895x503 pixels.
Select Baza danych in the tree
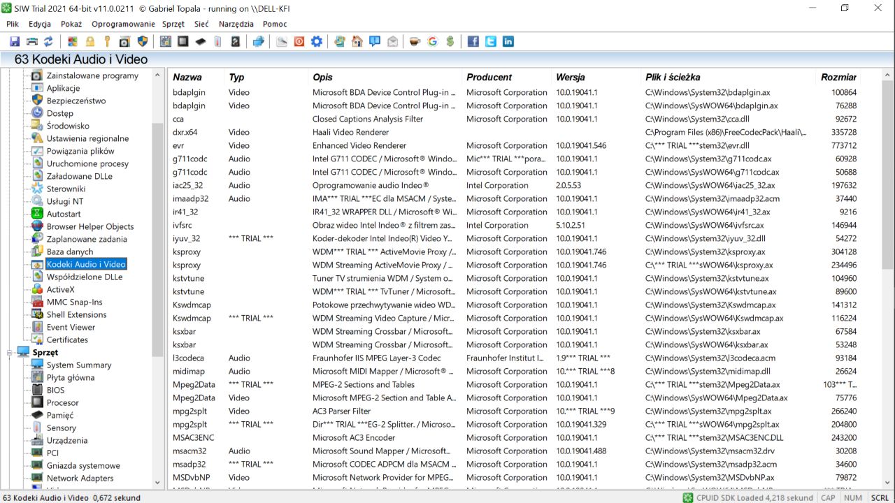tap(70, 251)
